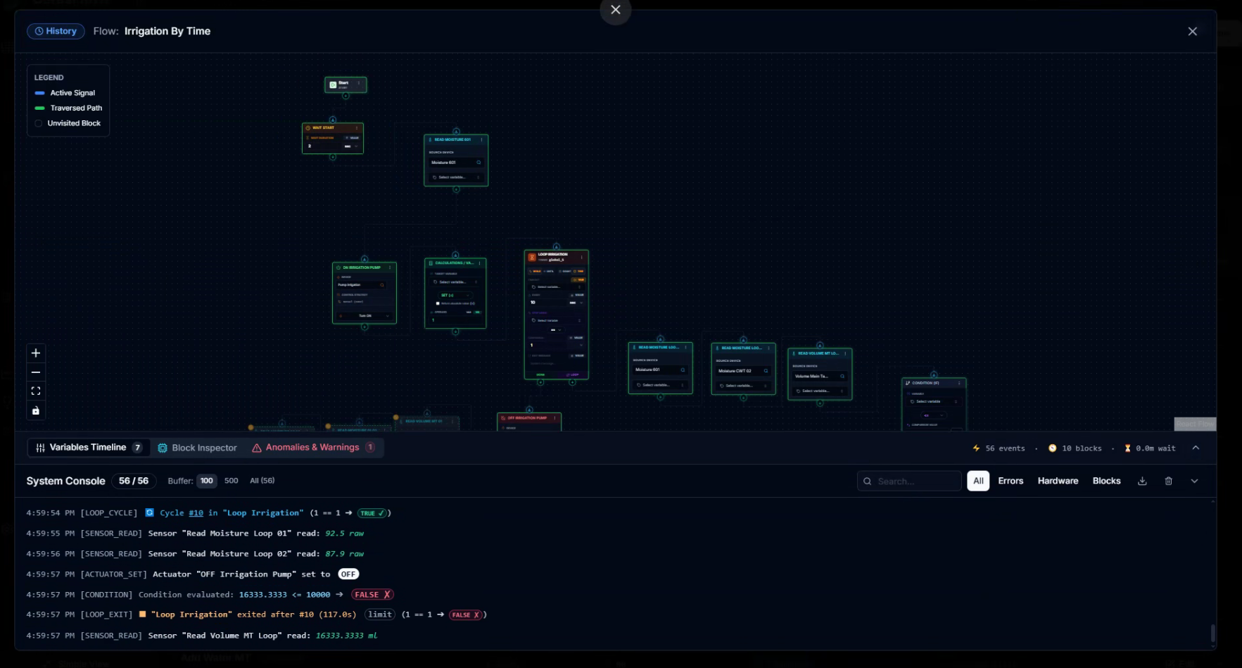The image size is (1242, 668).
Task: Search for a device in the Read Moisture 601 block
Action: pos(479,163)
